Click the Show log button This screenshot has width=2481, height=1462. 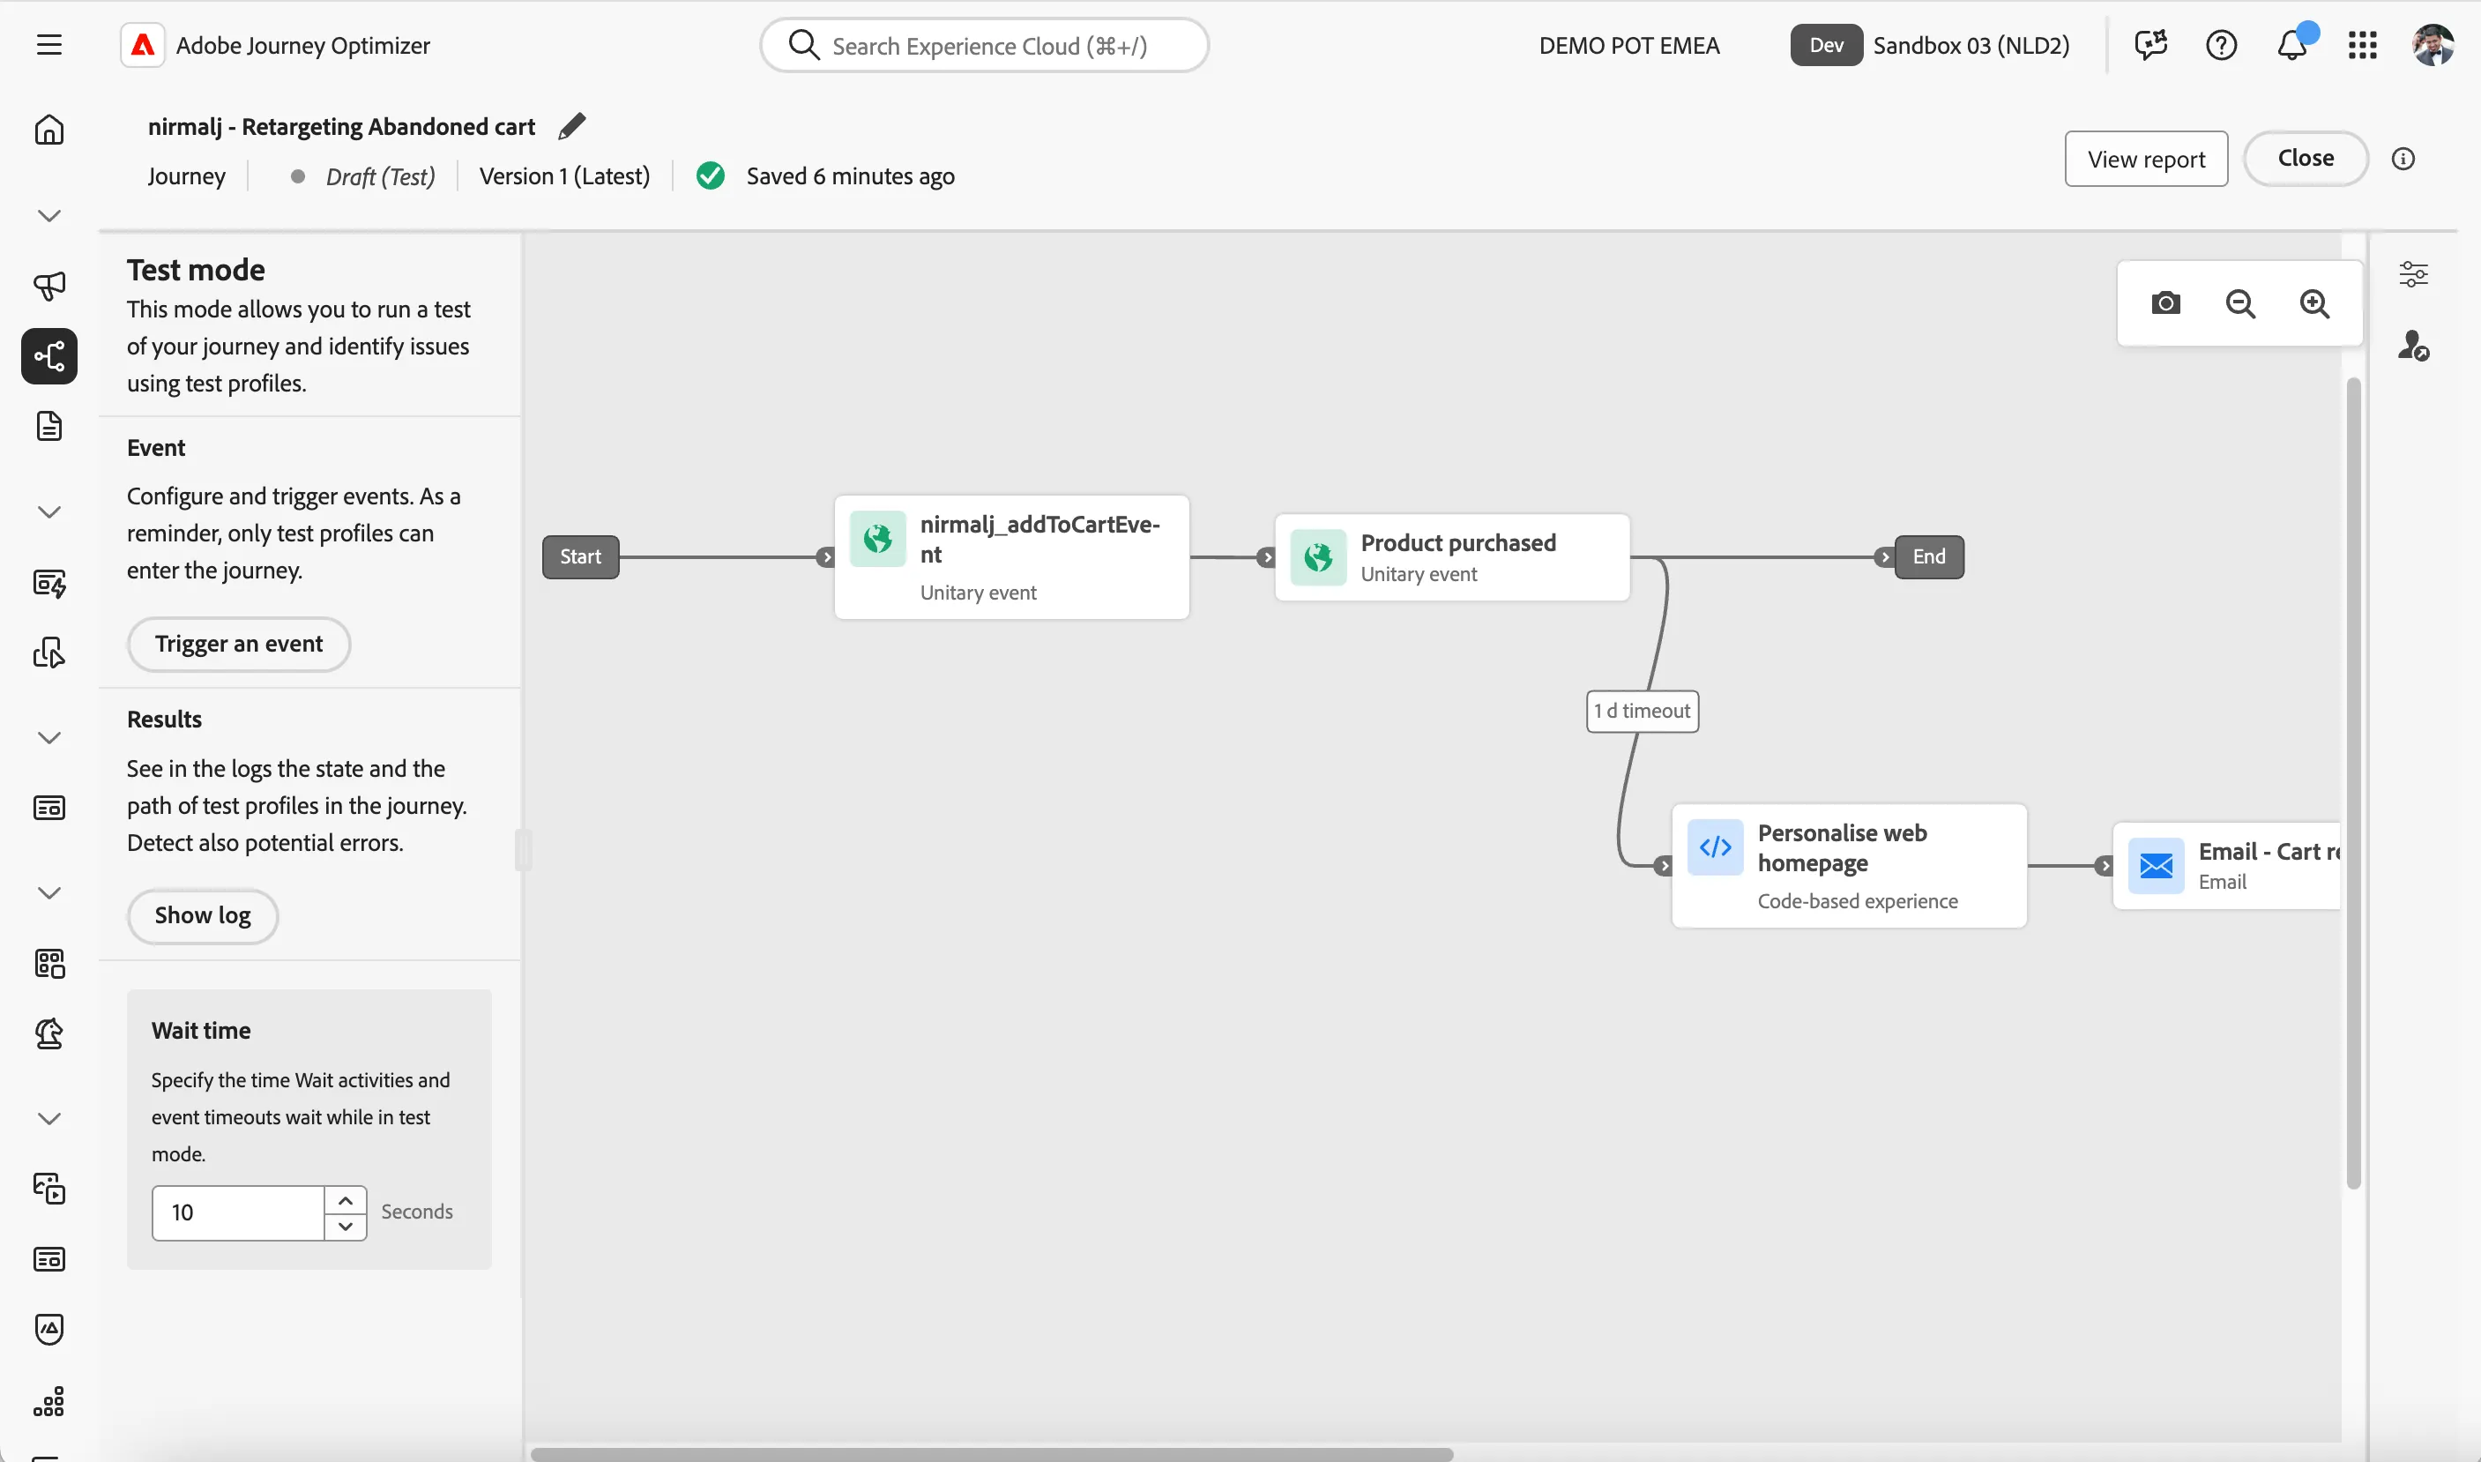click(x=203, y=916)
